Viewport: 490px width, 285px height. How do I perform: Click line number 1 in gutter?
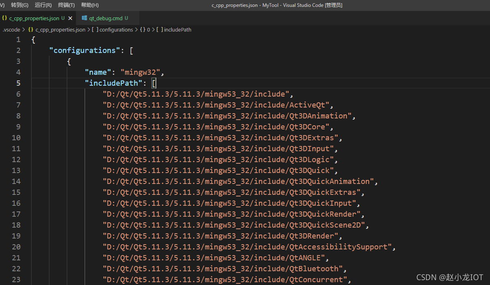(x=18, y=40)
